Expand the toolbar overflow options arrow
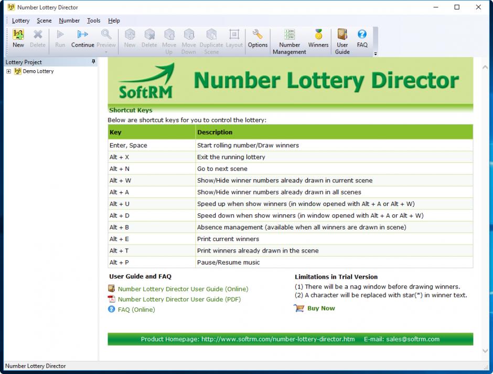The image size is (493, 374). pos(376,54)
